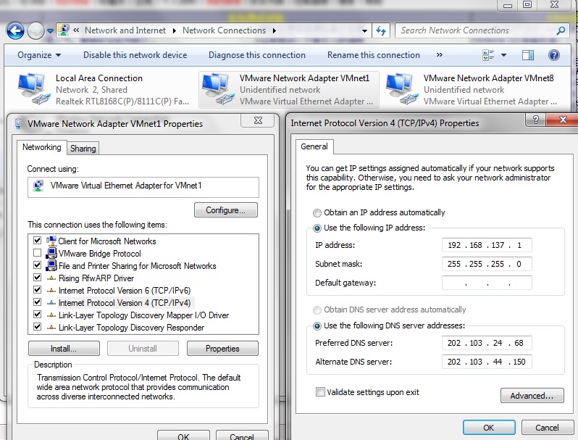The height and width of the screenshot is (440, 578).
Task: Click Internet Protocol Version 6 item icon
Action: click(x=51, y=291)
